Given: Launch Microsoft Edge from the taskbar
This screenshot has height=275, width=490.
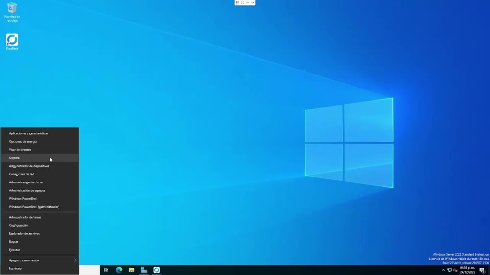Looking at the screenshot, I should pyautogui.click(x=119, y=270).
